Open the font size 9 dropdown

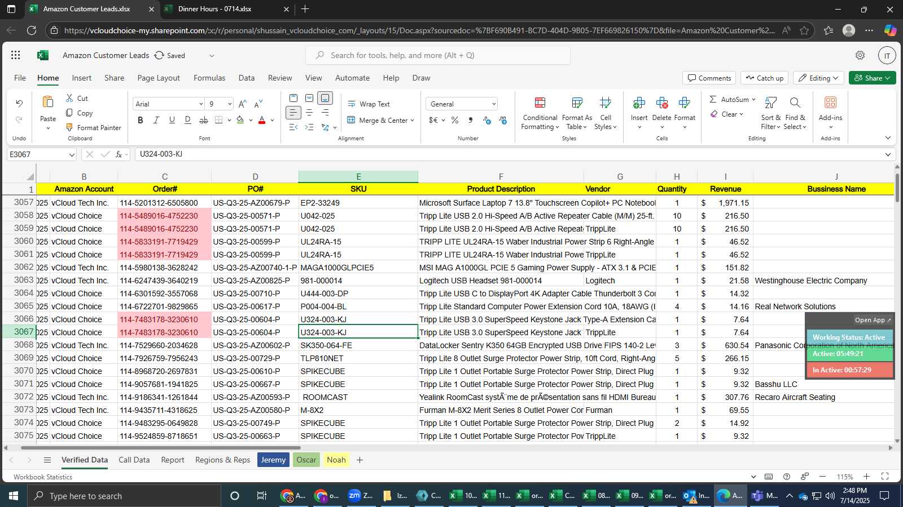pos(229,104)
